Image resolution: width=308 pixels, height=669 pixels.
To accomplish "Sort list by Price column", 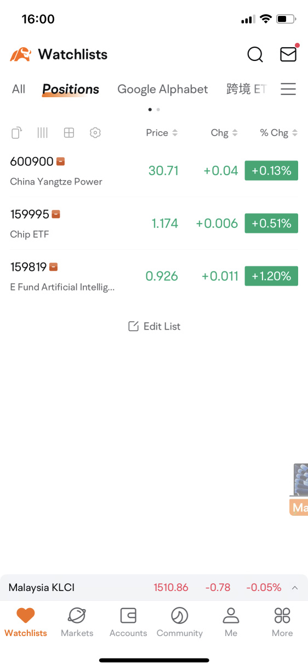I will [162, 132].
